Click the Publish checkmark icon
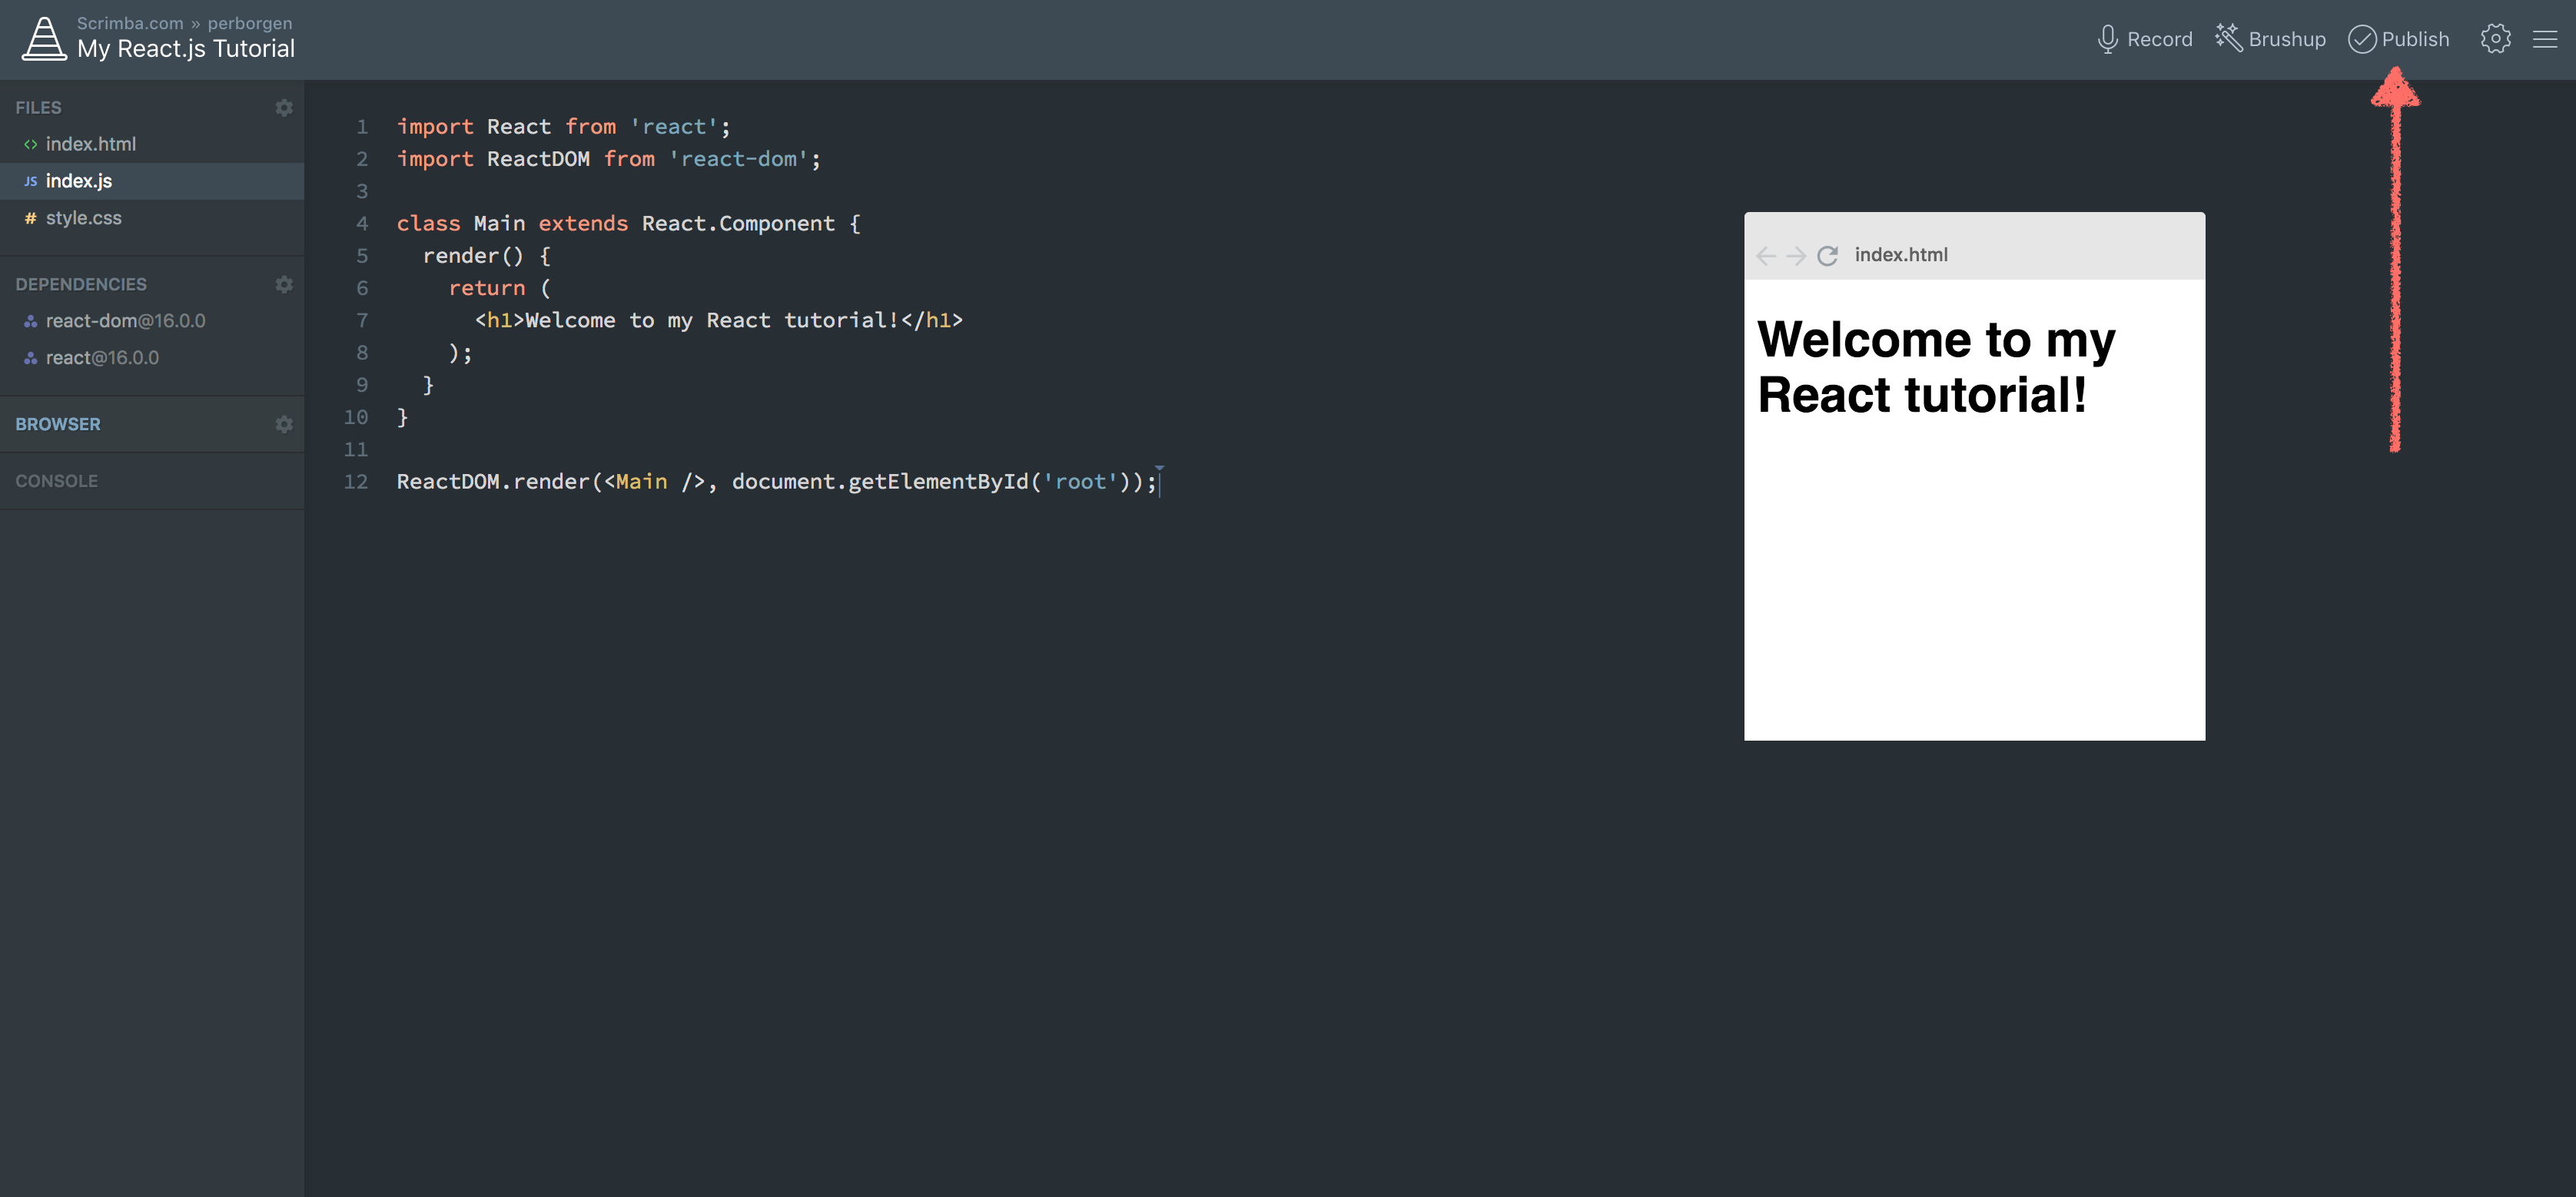Image resolution: width=2576 pixels, height=1197 pixels. pyautogui.click(x=2362, y=39)
